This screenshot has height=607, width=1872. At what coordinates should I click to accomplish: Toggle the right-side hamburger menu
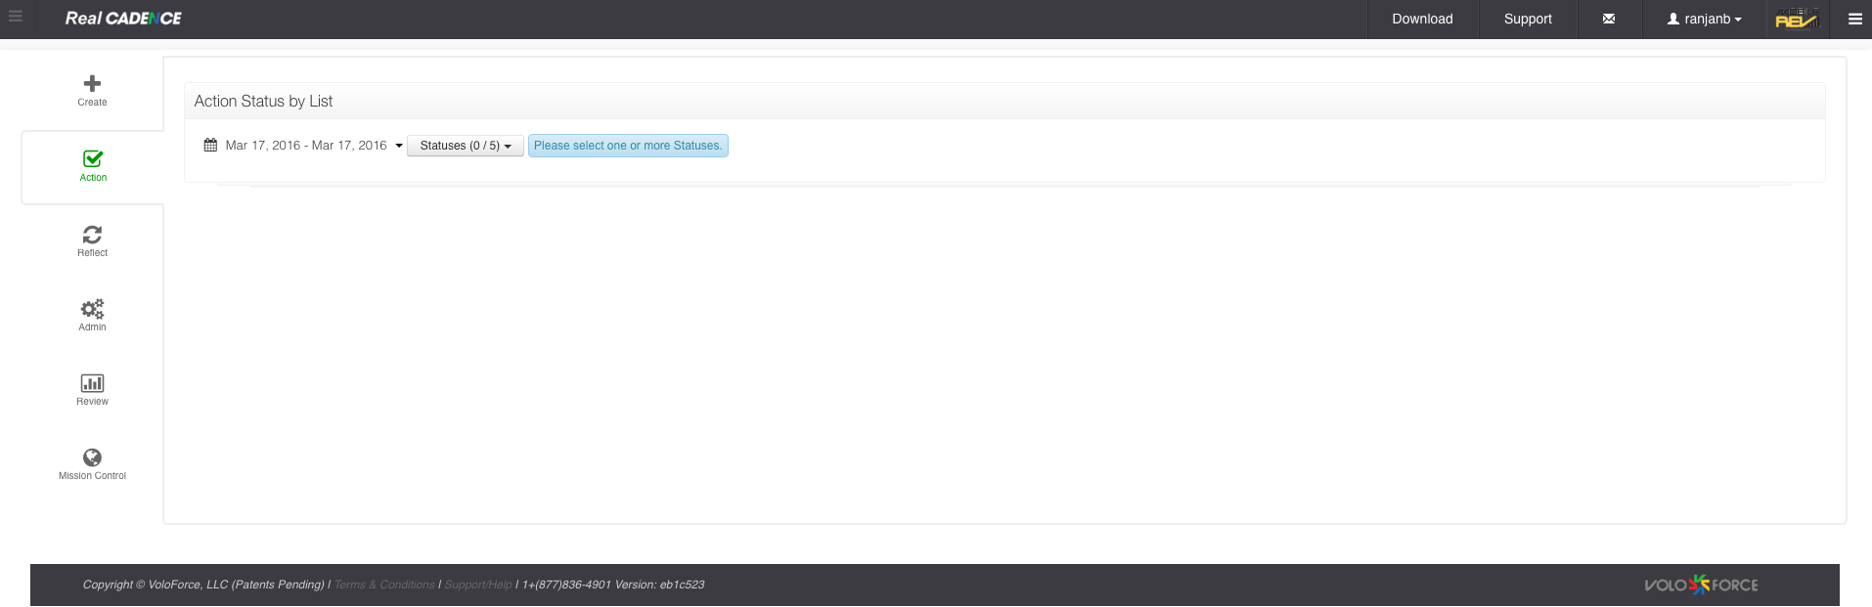[x=1854, y=19]
